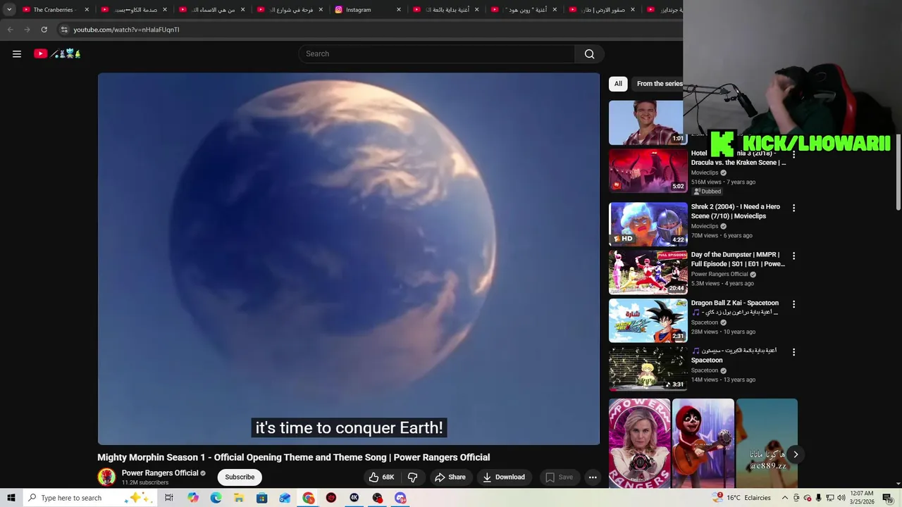Viewport: 902px width, 507px height.
Task: Click the browser address bar URL
Action: pyautogui.click(x=127, y=30)
